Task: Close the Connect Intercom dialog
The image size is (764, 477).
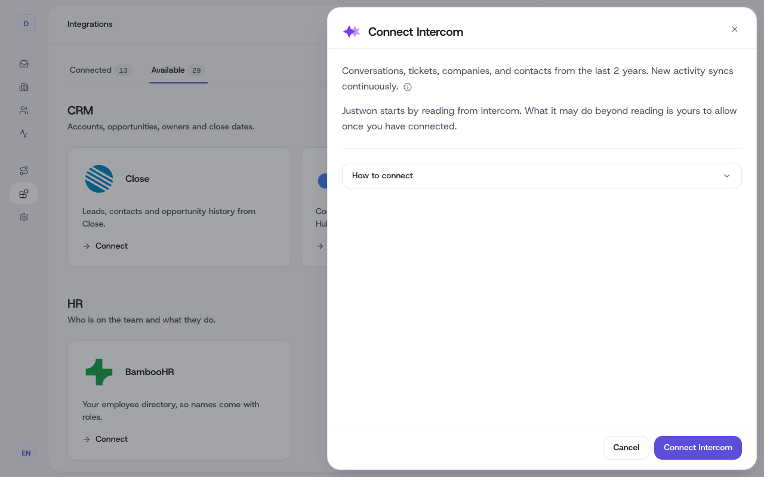Action: [735, 29]
